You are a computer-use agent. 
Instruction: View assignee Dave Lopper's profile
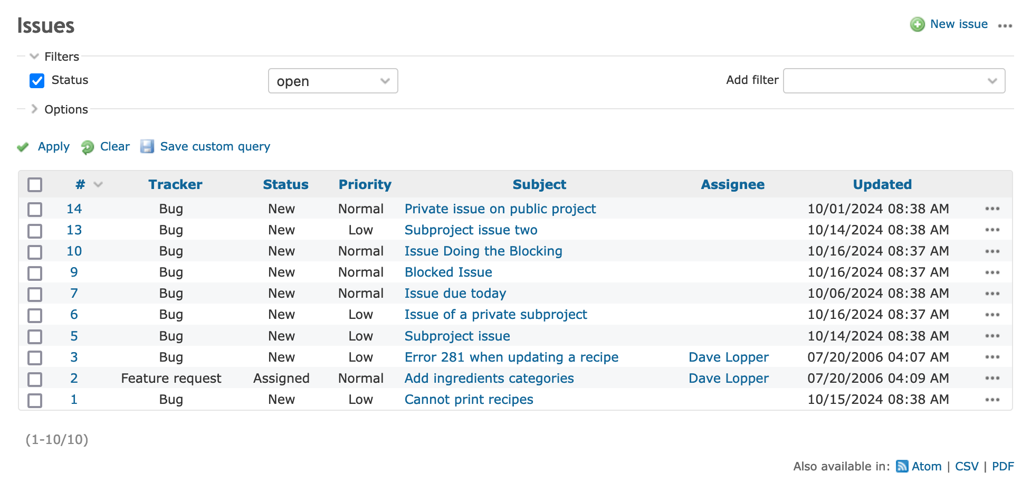coord(728,357)
